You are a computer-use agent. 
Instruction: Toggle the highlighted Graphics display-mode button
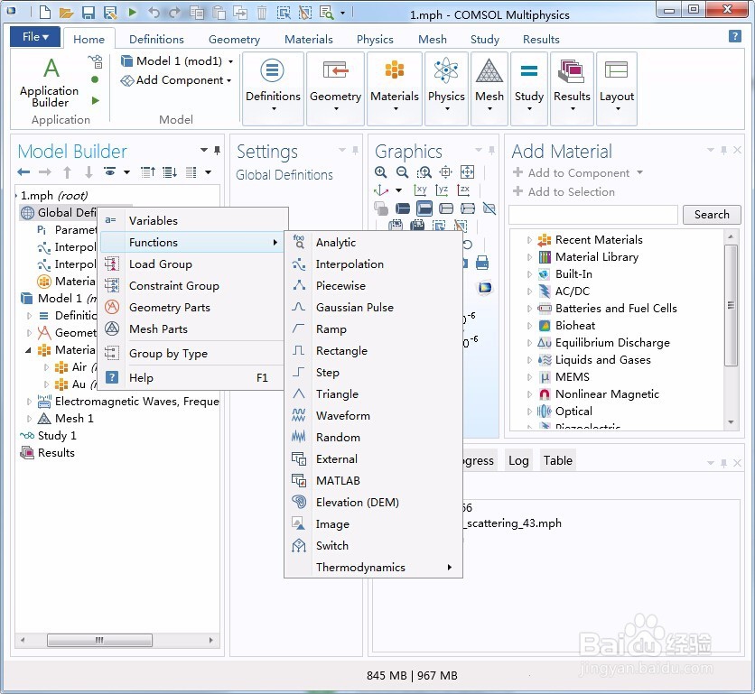(x=424, y=208)
